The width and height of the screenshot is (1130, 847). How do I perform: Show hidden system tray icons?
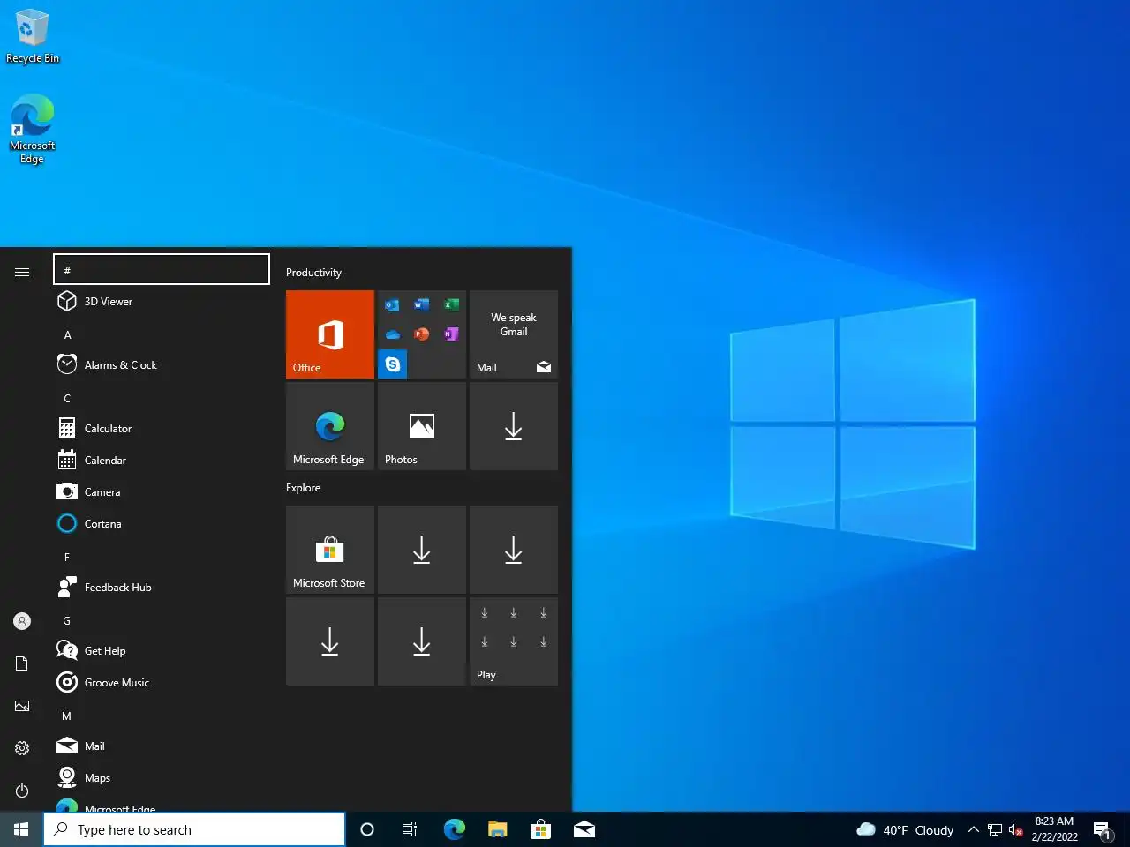tap(973, 829)
